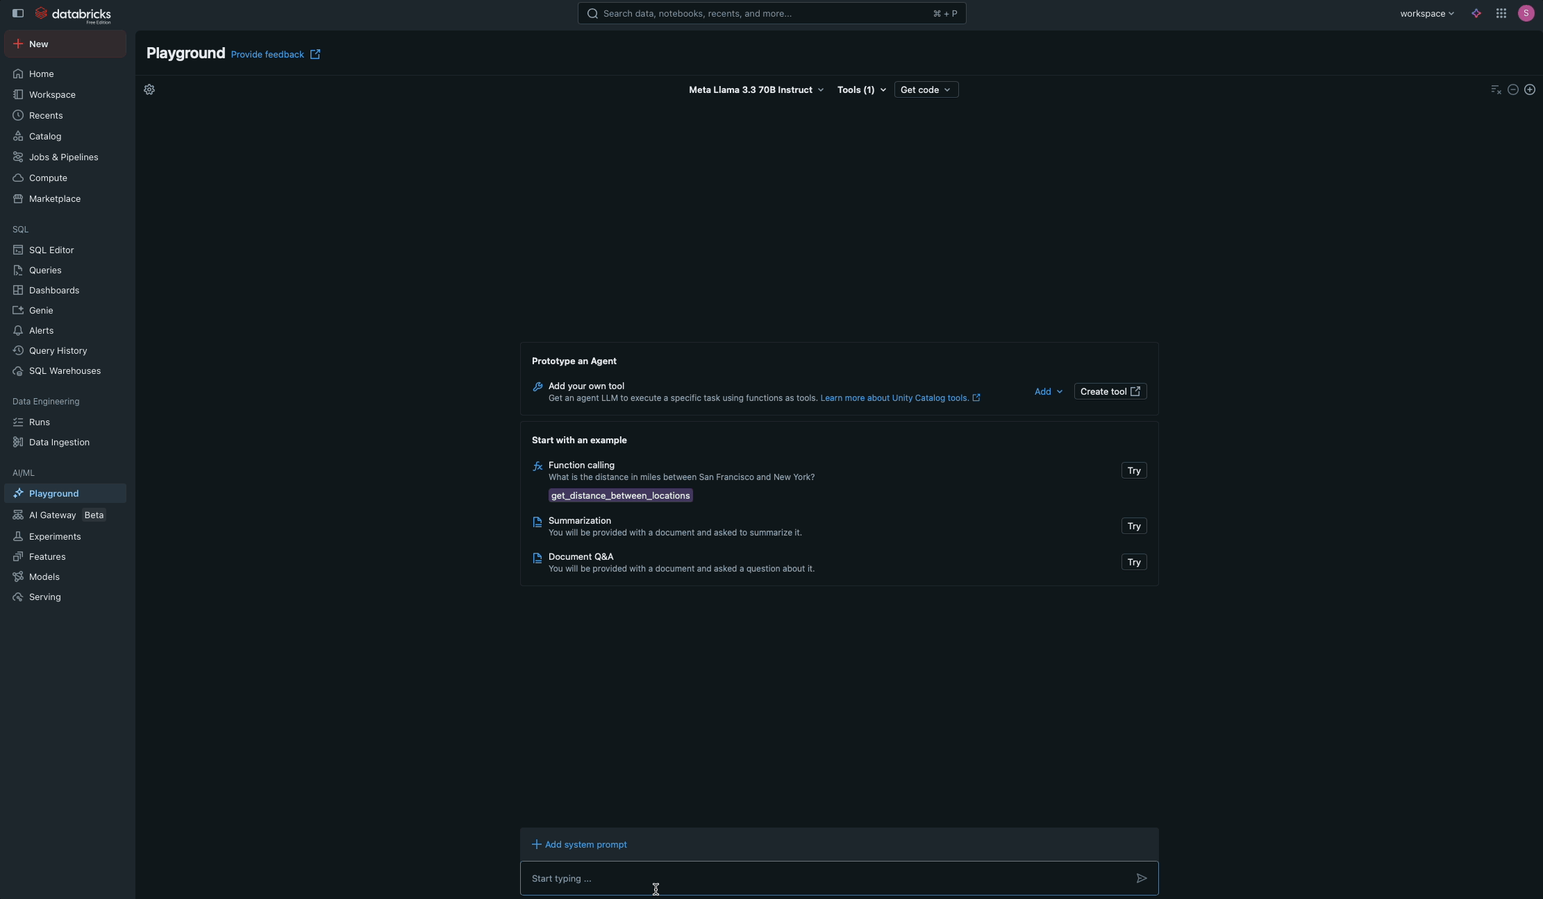The height and width of the screenshot is (899, 1543).
Task: Add another model endpoint for comparison
Action: (x=1531, y=89)
